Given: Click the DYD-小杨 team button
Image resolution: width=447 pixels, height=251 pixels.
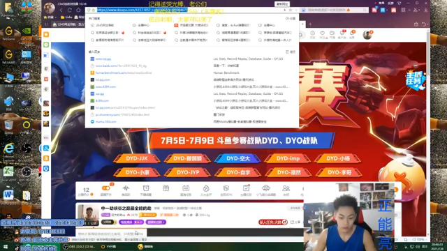Looking at the screenshot, I should (x=338, y=158).
